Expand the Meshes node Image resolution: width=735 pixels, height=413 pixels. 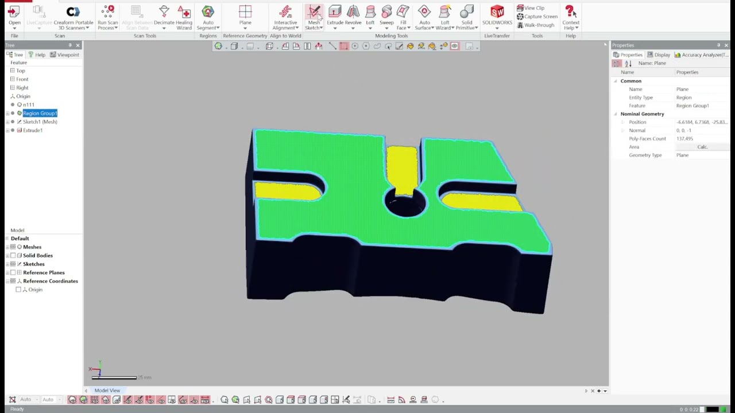point(7,247)
